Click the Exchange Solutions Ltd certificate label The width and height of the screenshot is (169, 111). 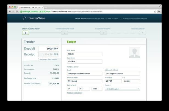34,12
